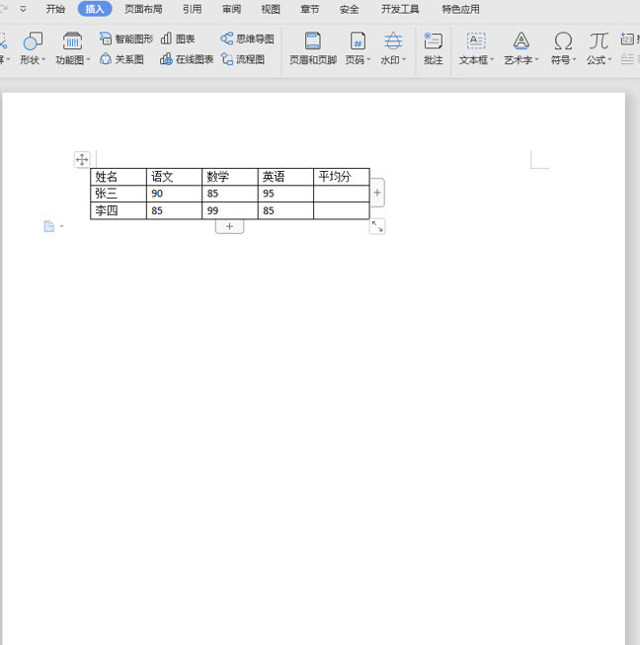The width and height of the screenshot is (640, 645).
Task: Insert a chart with 图表 button
Action: click(178, 39)
